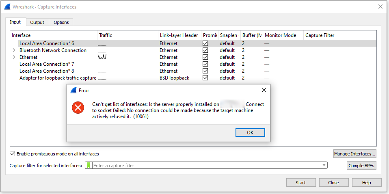The image size is (389, 194).
Task: Click the error message text
Action: click(178, 110)
